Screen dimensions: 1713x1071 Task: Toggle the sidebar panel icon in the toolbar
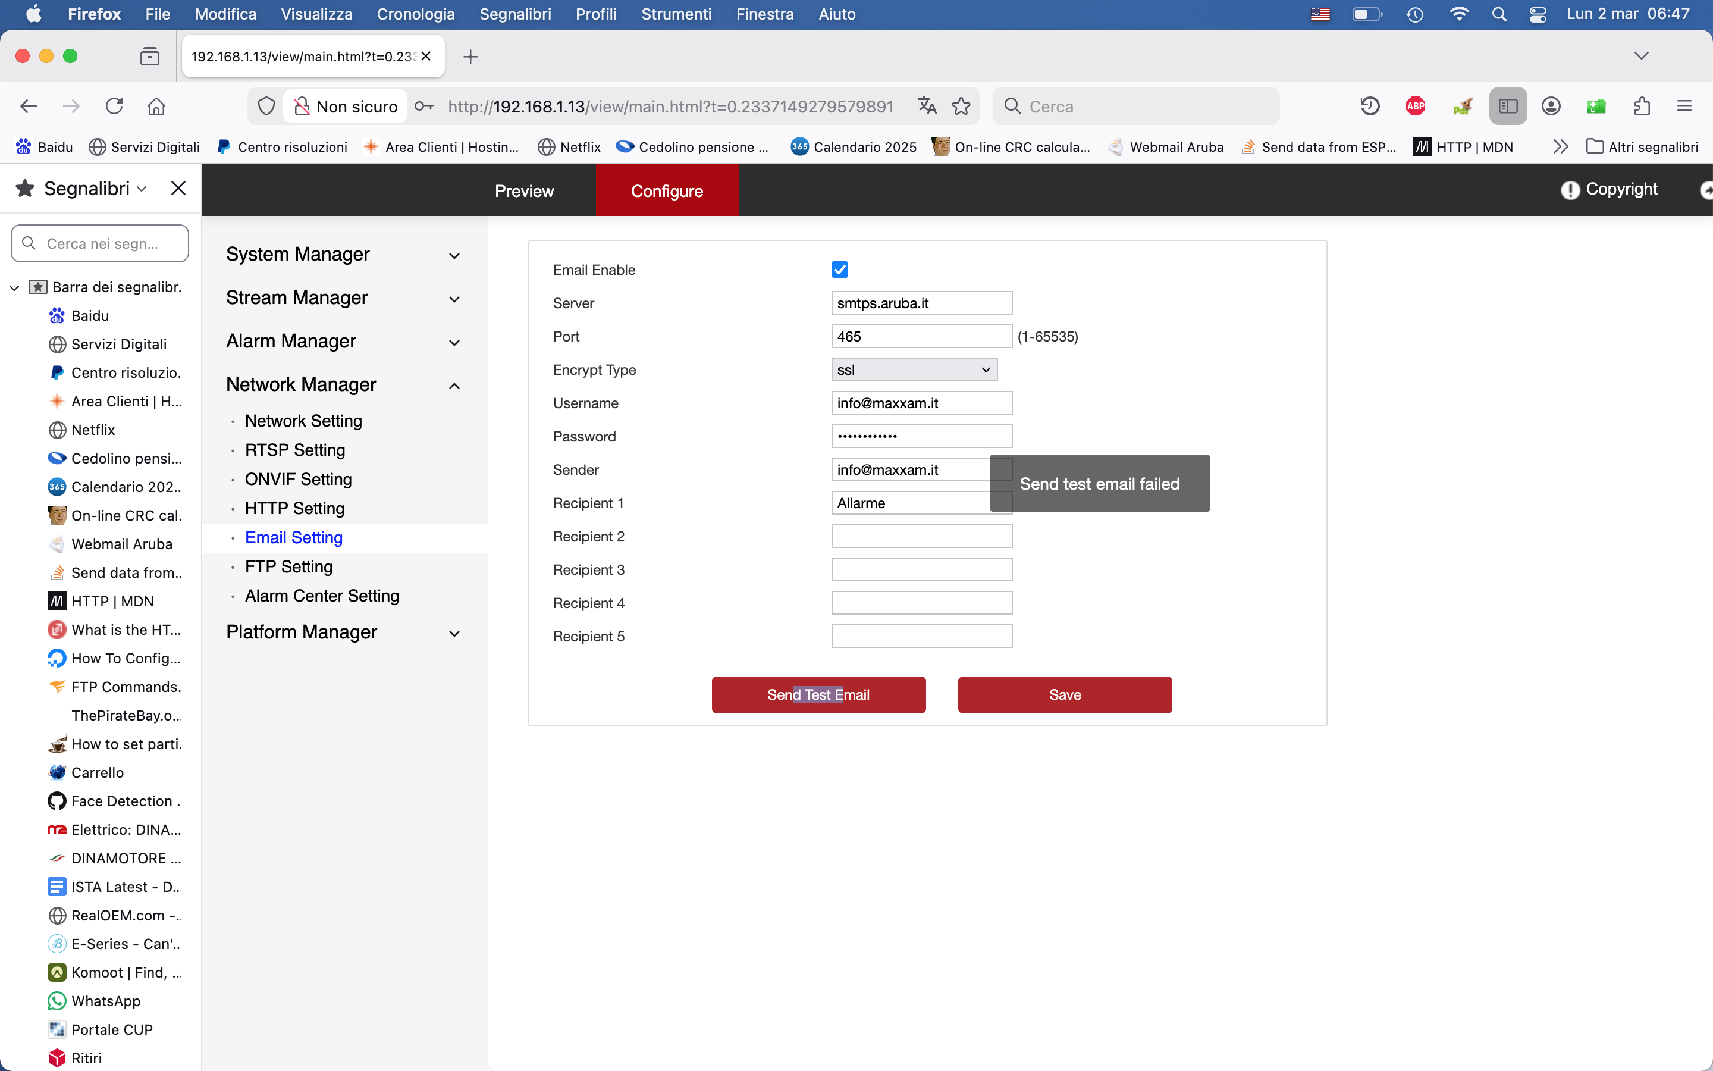[x=1507, y=107]
